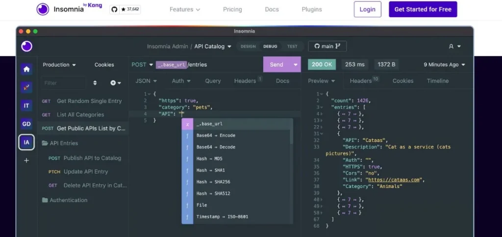
Task: Open the POST method dropdown
Action: point(142,65)
